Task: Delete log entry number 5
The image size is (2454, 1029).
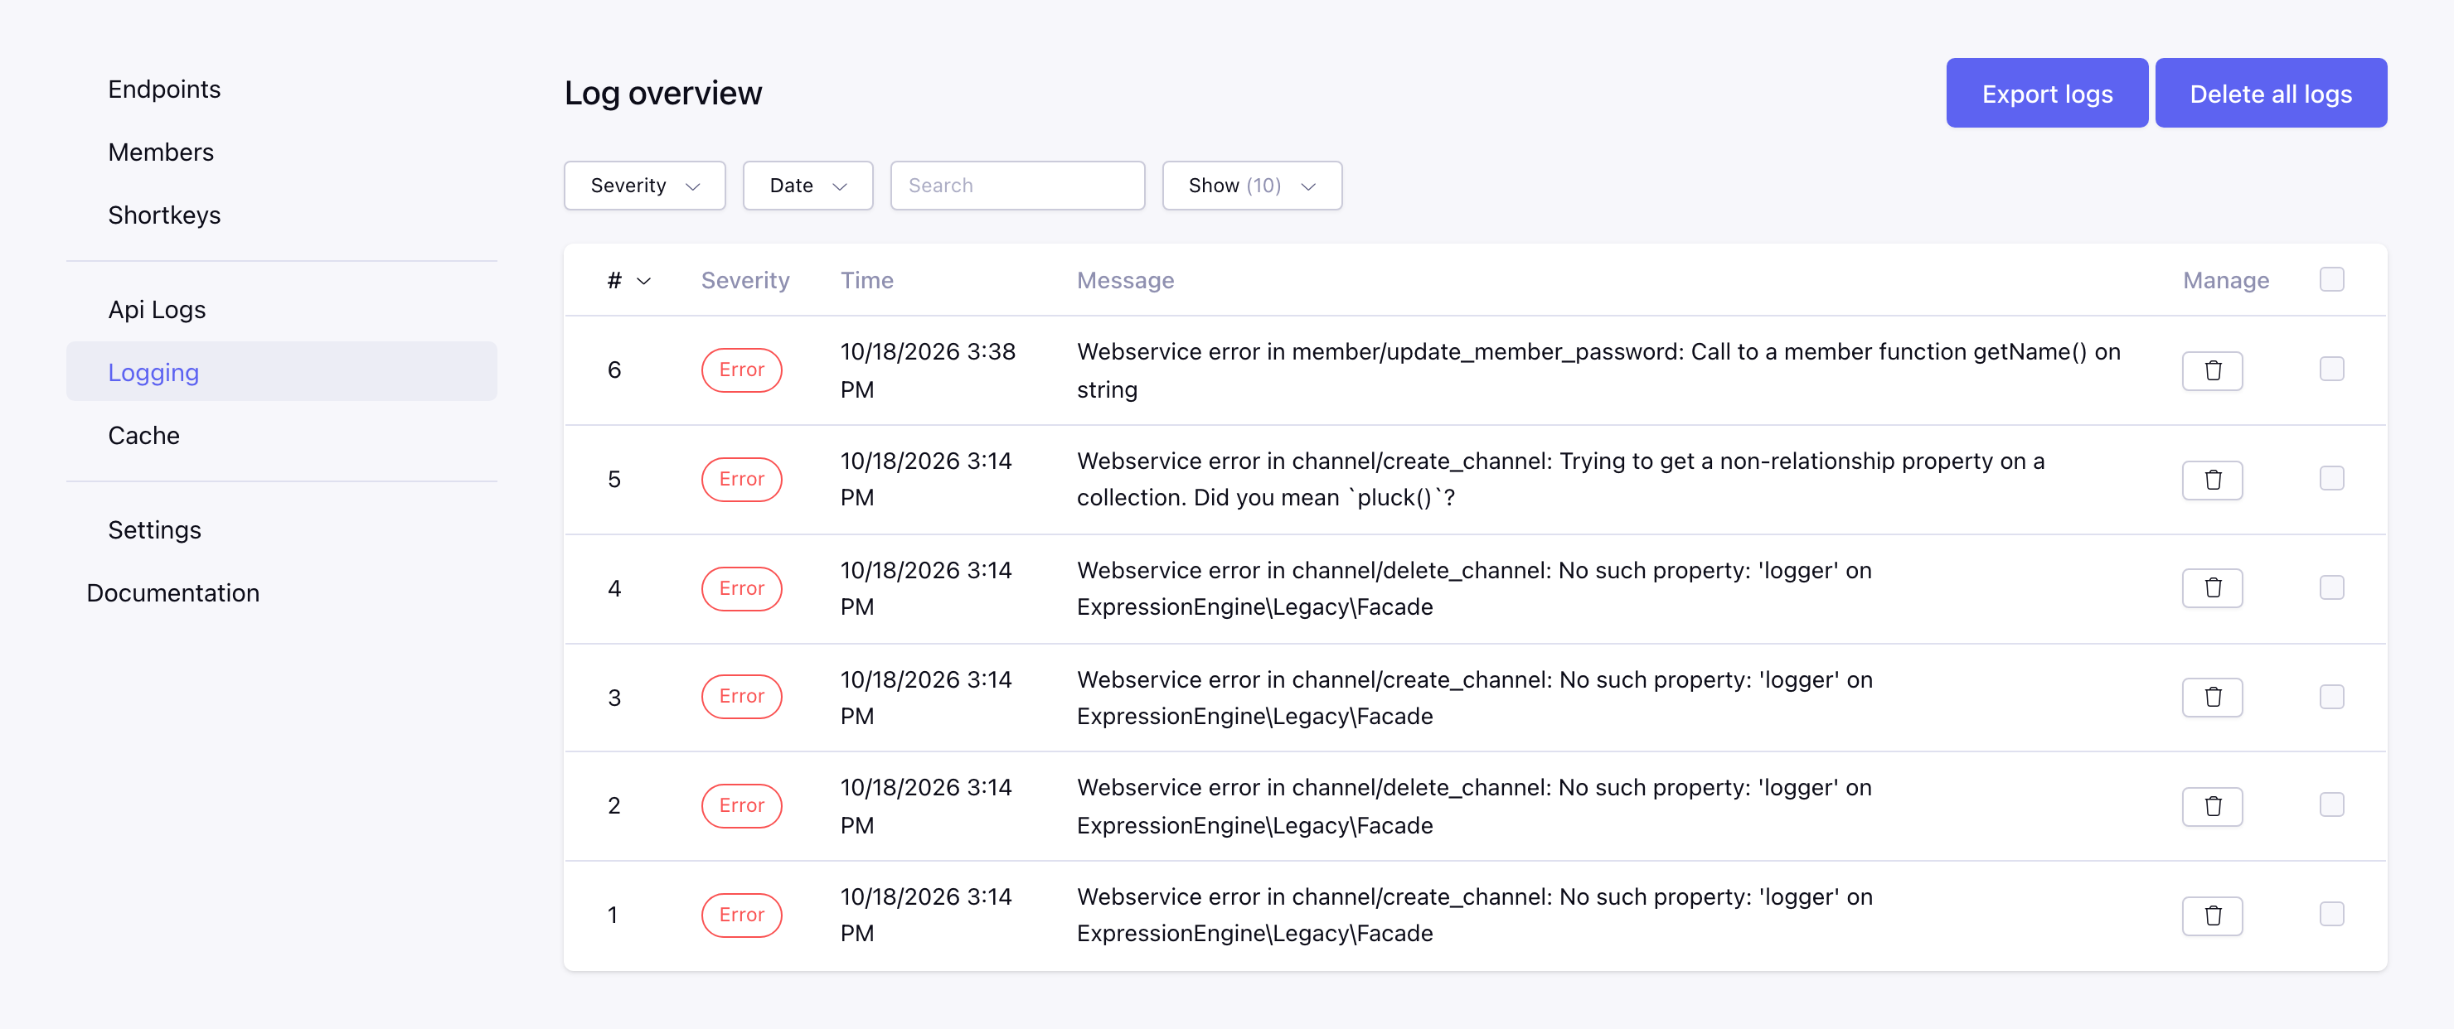Action: coord(2212,480)
